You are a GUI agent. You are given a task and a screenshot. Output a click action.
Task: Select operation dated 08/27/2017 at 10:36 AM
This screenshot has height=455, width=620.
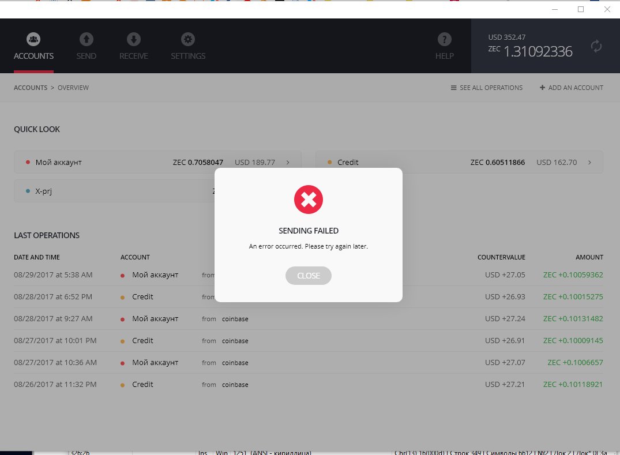(x=55, y=363)
